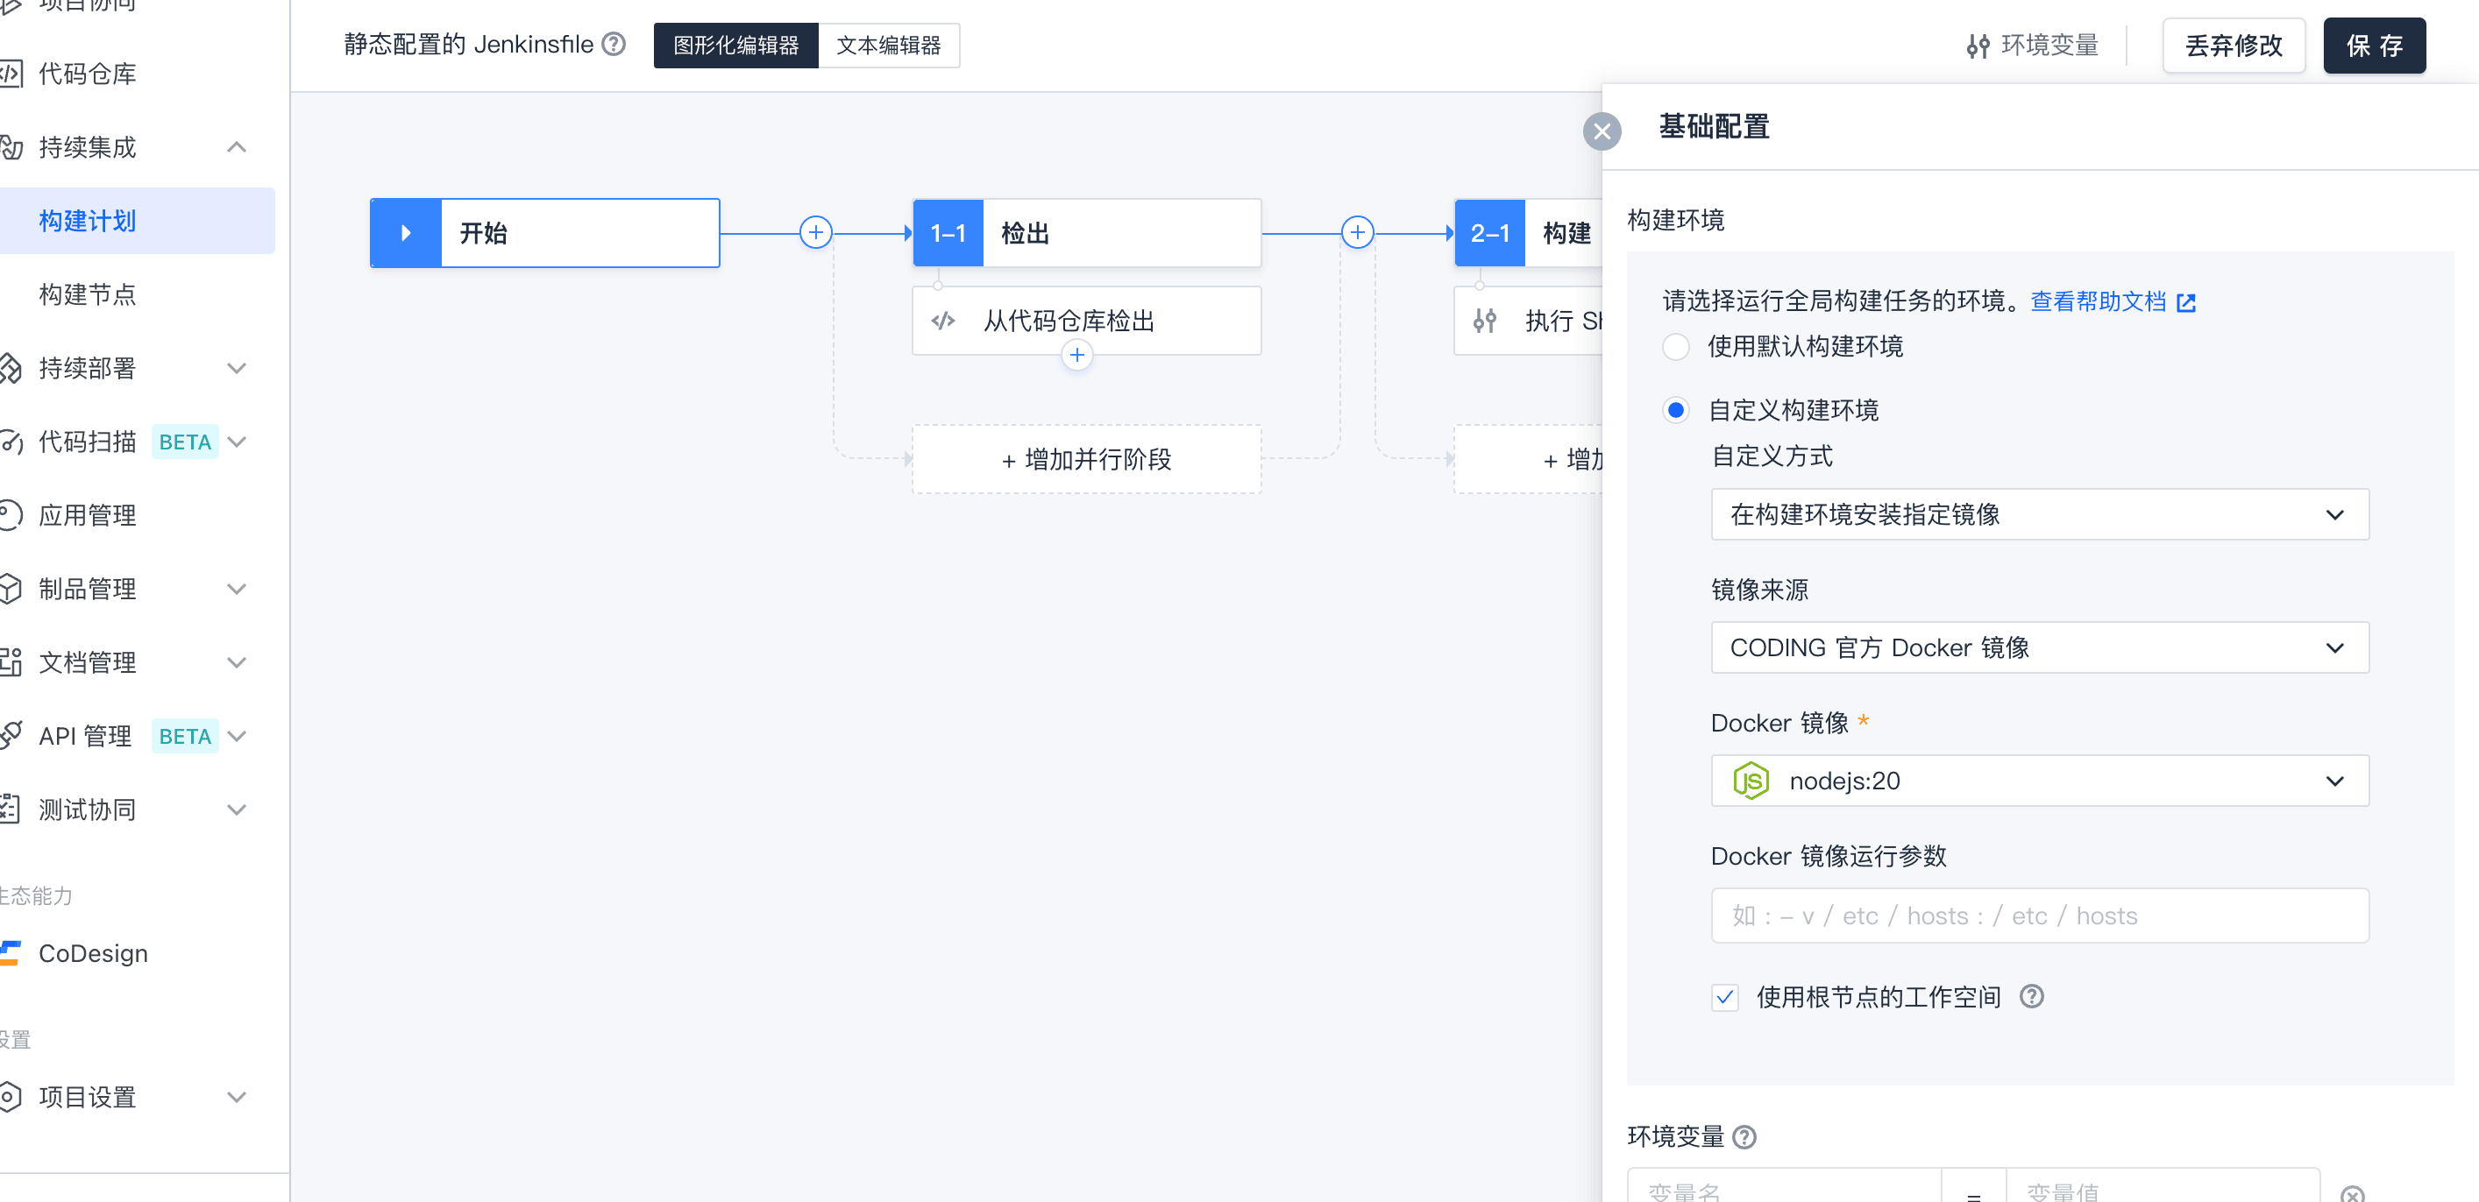Click the Docker 镜像运行参数 input field
This screenshot has height=1202, width=2479.
coord(2039,916)
